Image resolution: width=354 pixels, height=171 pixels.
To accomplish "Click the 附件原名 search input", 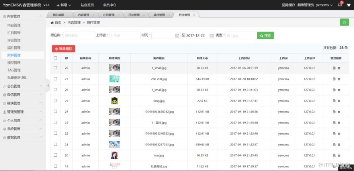I will pyautogui.click(x=79, y=35).
